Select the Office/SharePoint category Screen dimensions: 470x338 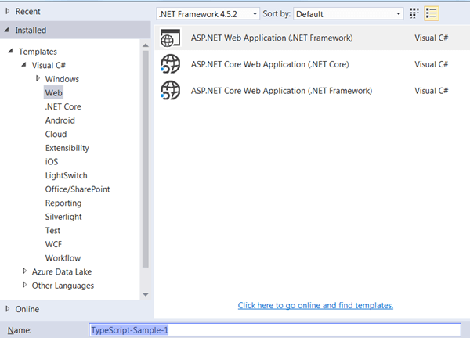click(77, 189)
